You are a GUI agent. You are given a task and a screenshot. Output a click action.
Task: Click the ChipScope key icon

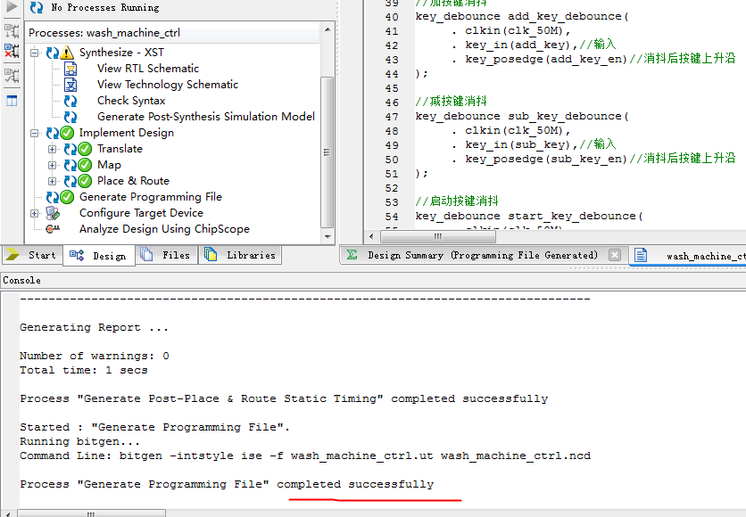[x=53, y=229]
